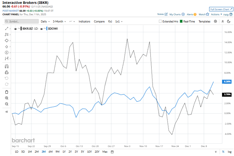The width and height of the screenshot is (234, 156).
Task: Open the Compare menu
Action: click(99, 22)
